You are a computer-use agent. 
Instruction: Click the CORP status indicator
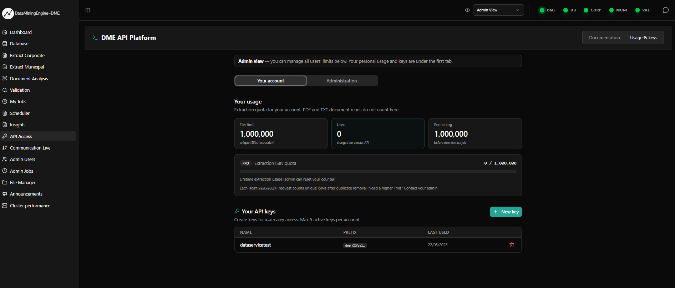593,10
